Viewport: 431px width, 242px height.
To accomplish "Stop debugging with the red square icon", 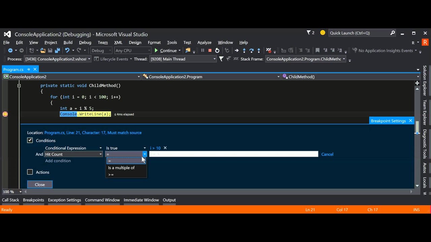I will (210, 50).
